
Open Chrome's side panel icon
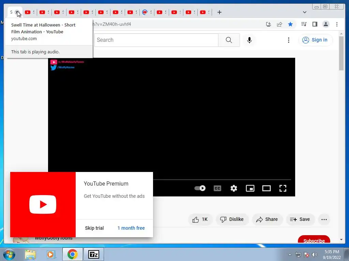pos(315,24)
